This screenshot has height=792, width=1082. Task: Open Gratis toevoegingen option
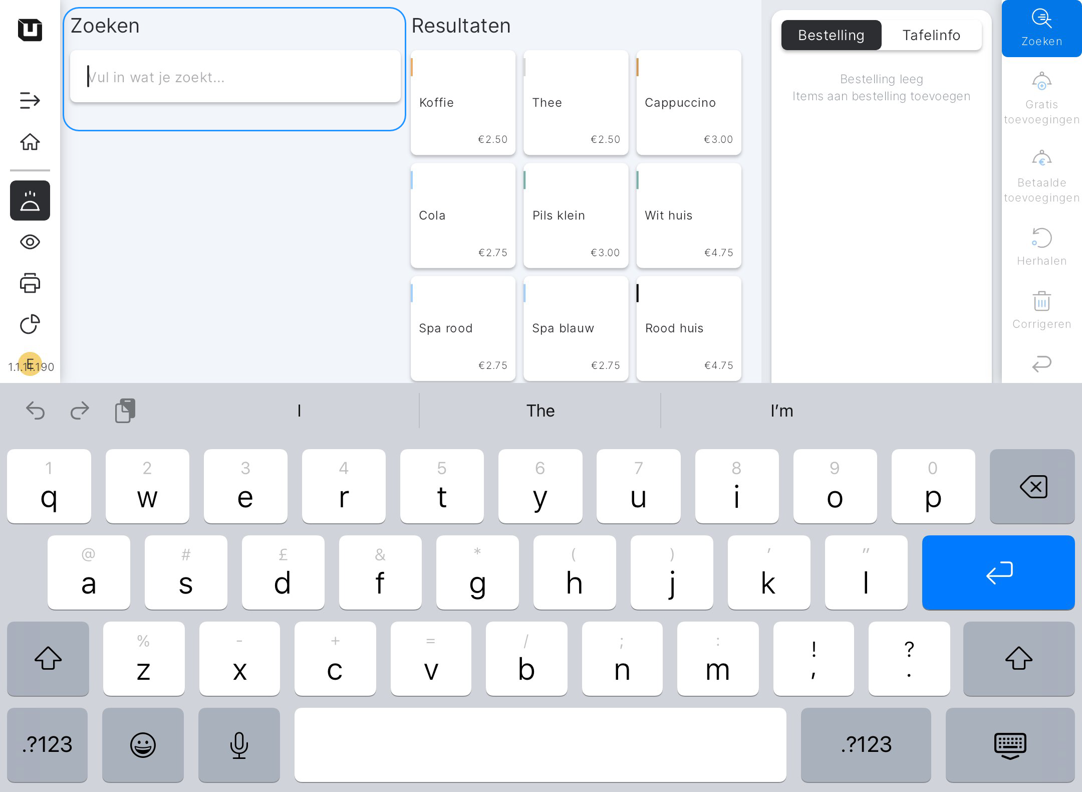click(x=1041, y=98)
